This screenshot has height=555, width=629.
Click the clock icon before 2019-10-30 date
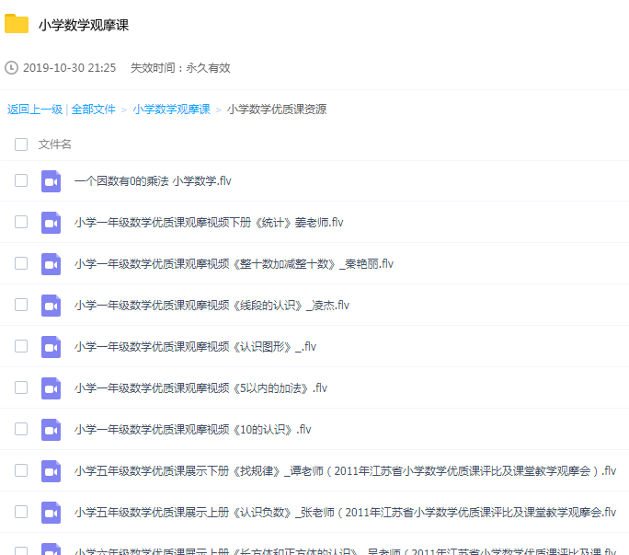pyautogui.click(x=11, y=67)
